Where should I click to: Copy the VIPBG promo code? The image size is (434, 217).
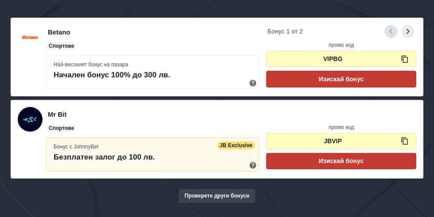[x=404, y=59]
